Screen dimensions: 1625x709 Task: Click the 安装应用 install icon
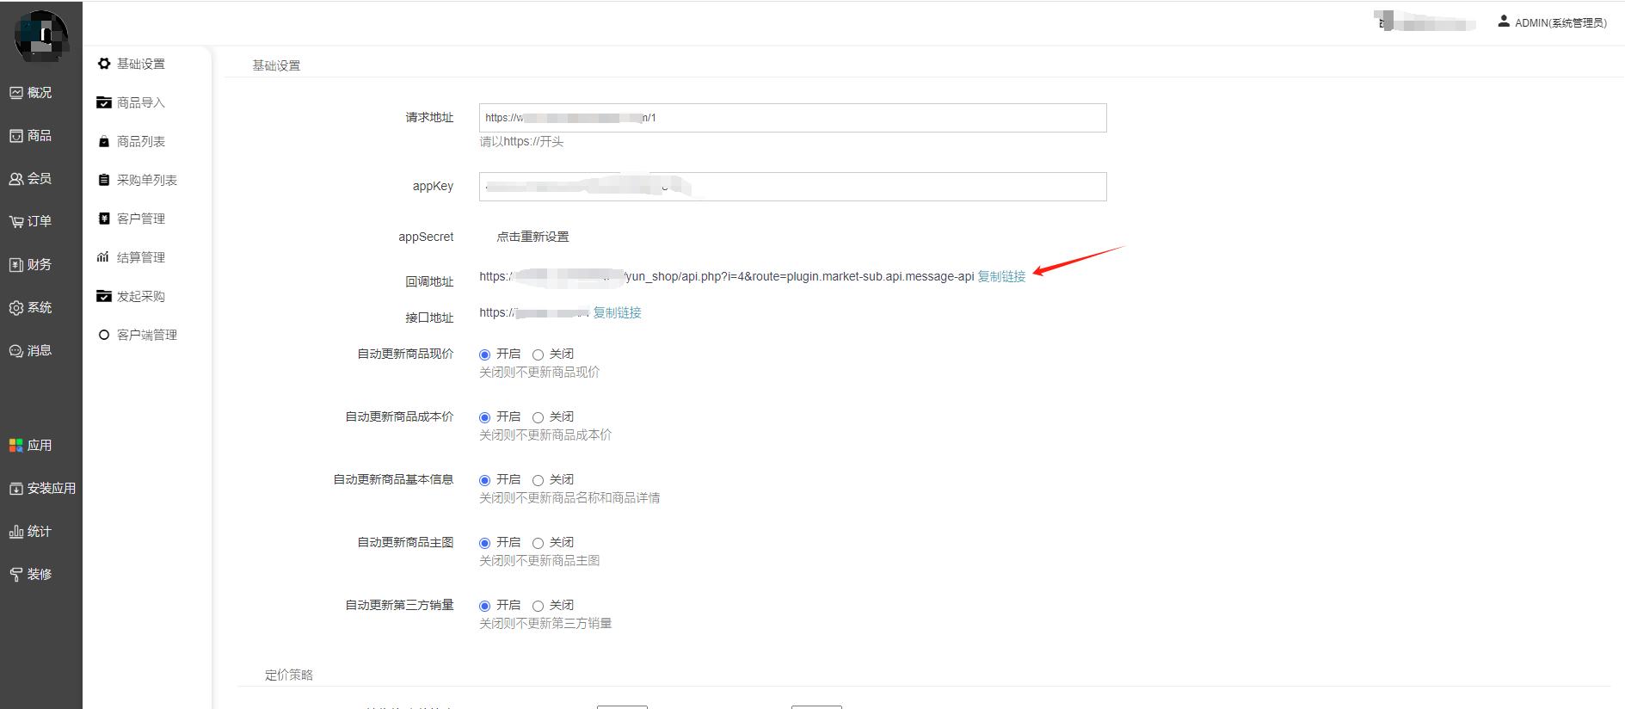tap(16, 489)
